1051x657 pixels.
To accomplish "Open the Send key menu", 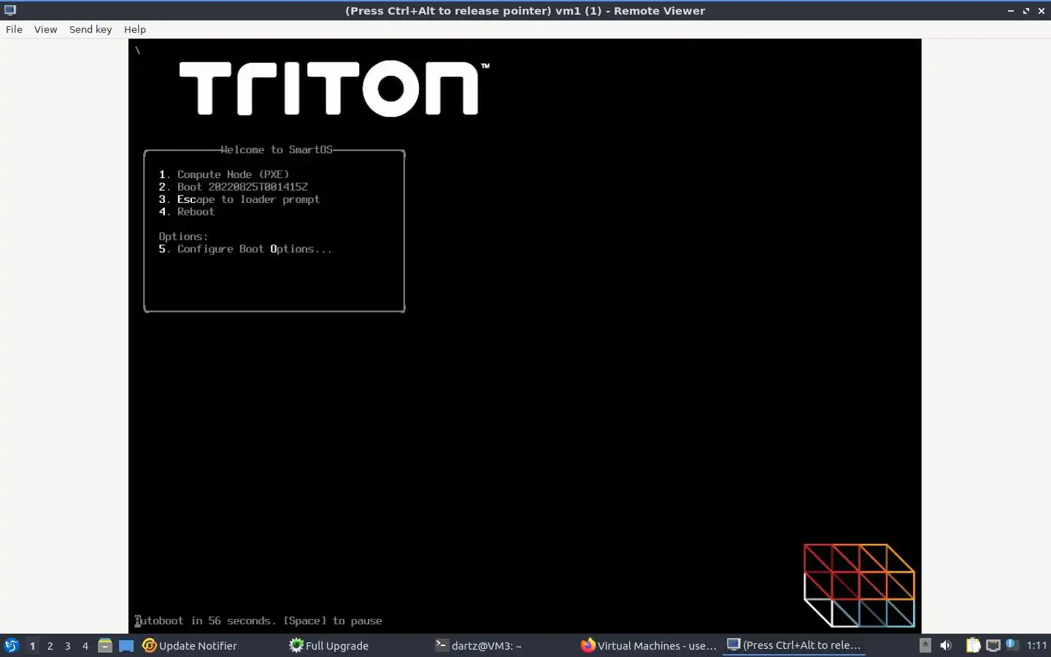I will (91, 29).
